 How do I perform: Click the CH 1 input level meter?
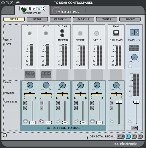pyautogui.click(x=31, y=55)
